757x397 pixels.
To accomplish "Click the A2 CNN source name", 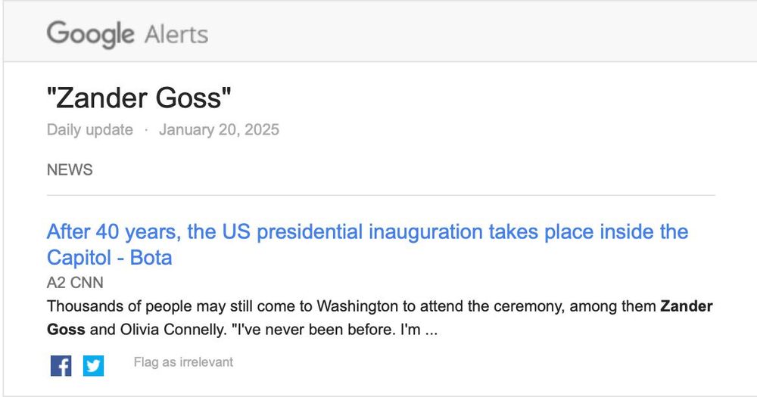I will click(x=75, y=282).
